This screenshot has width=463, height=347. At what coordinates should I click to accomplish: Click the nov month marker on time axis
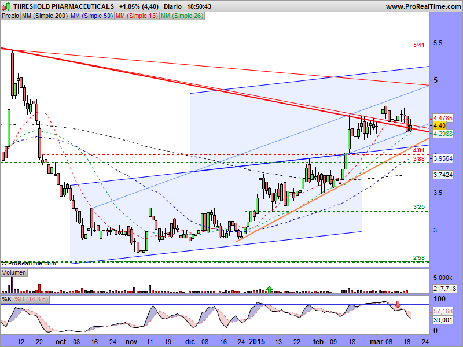tap(131, 342)
